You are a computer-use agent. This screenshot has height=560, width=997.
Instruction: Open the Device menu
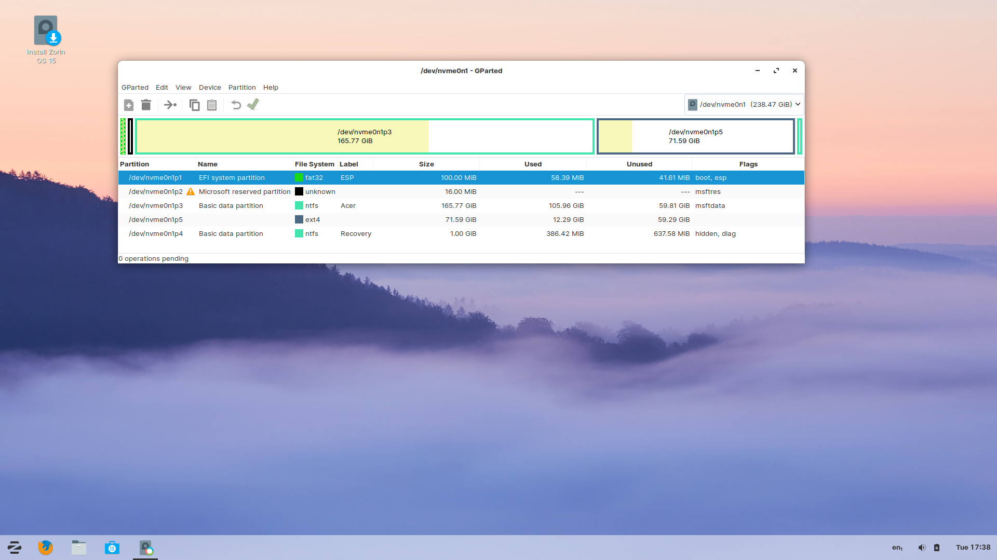tap(210, 88)
